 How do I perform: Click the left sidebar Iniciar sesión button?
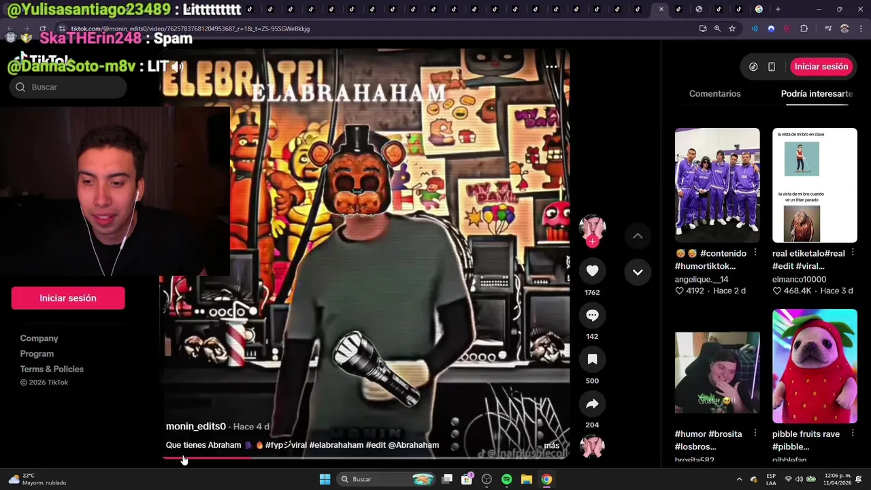(x=68, y=298)
